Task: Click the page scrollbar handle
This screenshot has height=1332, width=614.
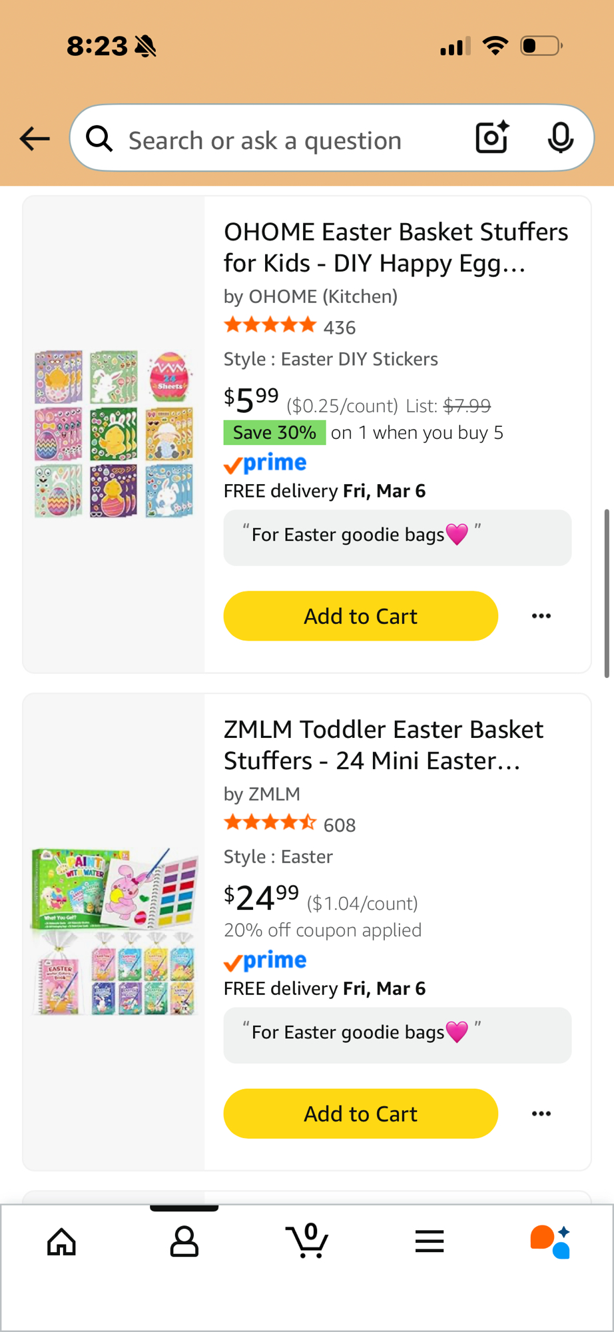Action: pos(606,593)
